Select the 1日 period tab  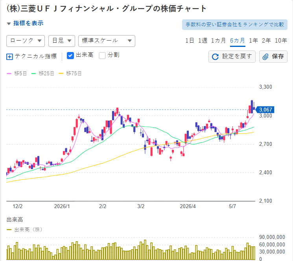click(x=190, y=41)
